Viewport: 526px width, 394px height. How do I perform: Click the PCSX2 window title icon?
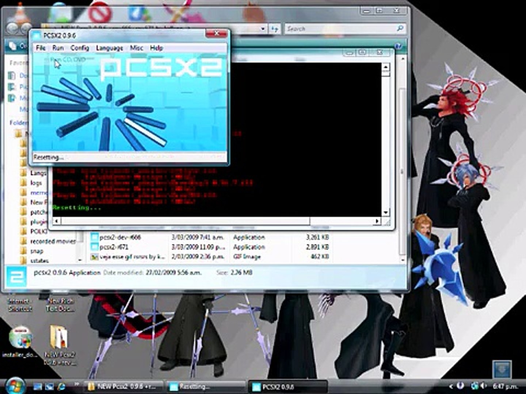click(x=36, y=35)
